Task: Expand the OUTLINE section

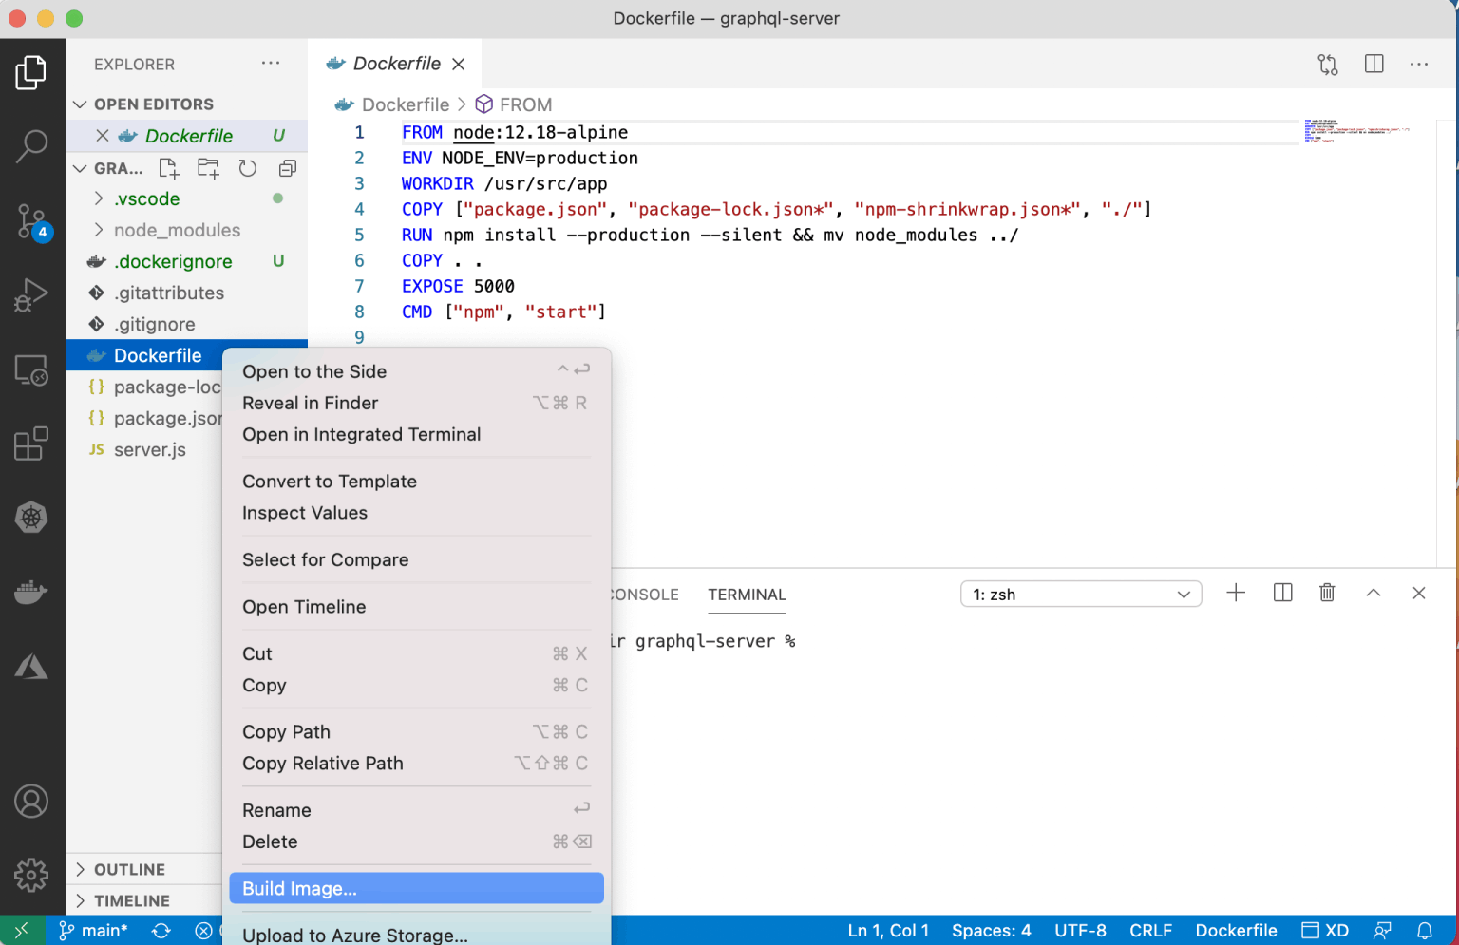Action: click(x=129, y=869)
